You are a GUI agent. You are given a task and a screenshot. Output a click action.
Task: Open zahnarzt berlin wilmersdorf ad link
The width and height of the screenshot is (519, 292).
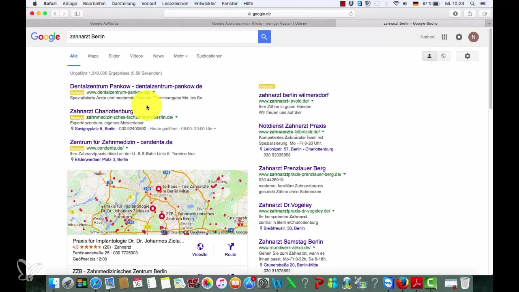294,95
